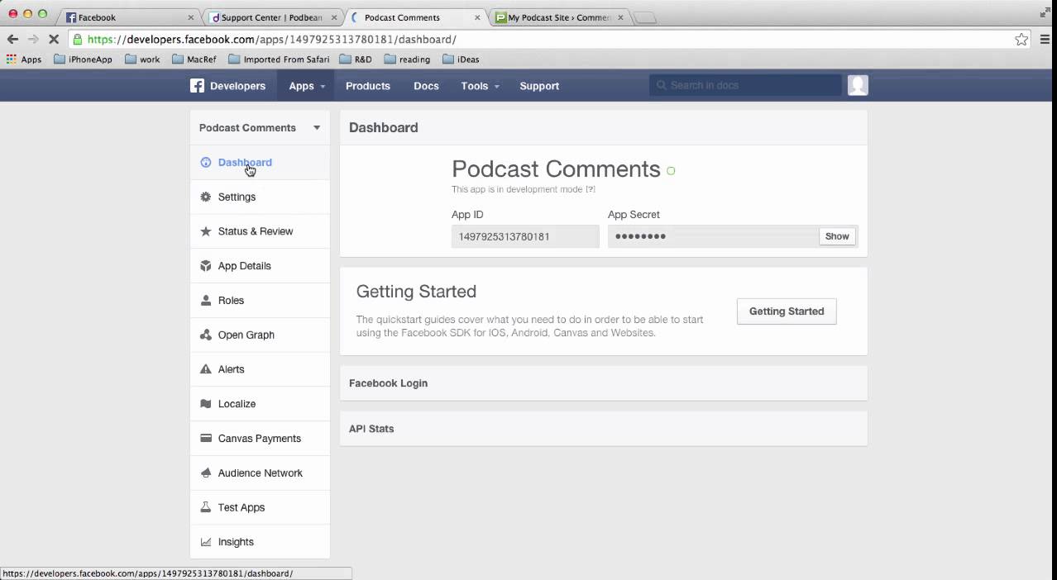Image resolution: width=1057 pixels, height=580 pixels.
Task: Click the browser forward arrow
Action: click(33, 39)
